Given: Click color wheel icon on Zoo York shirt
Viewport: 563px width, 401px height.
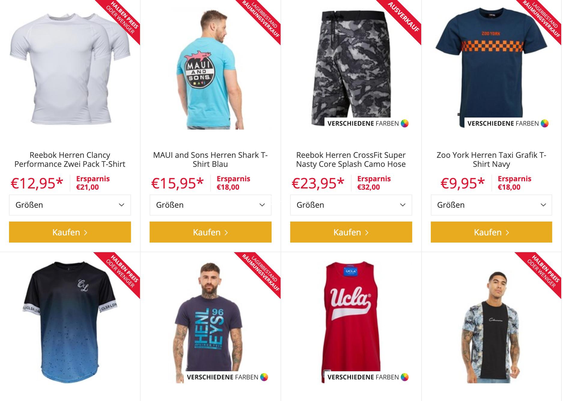Looking at the screenshot, I should pyautogui.click(x=545, y=124).
